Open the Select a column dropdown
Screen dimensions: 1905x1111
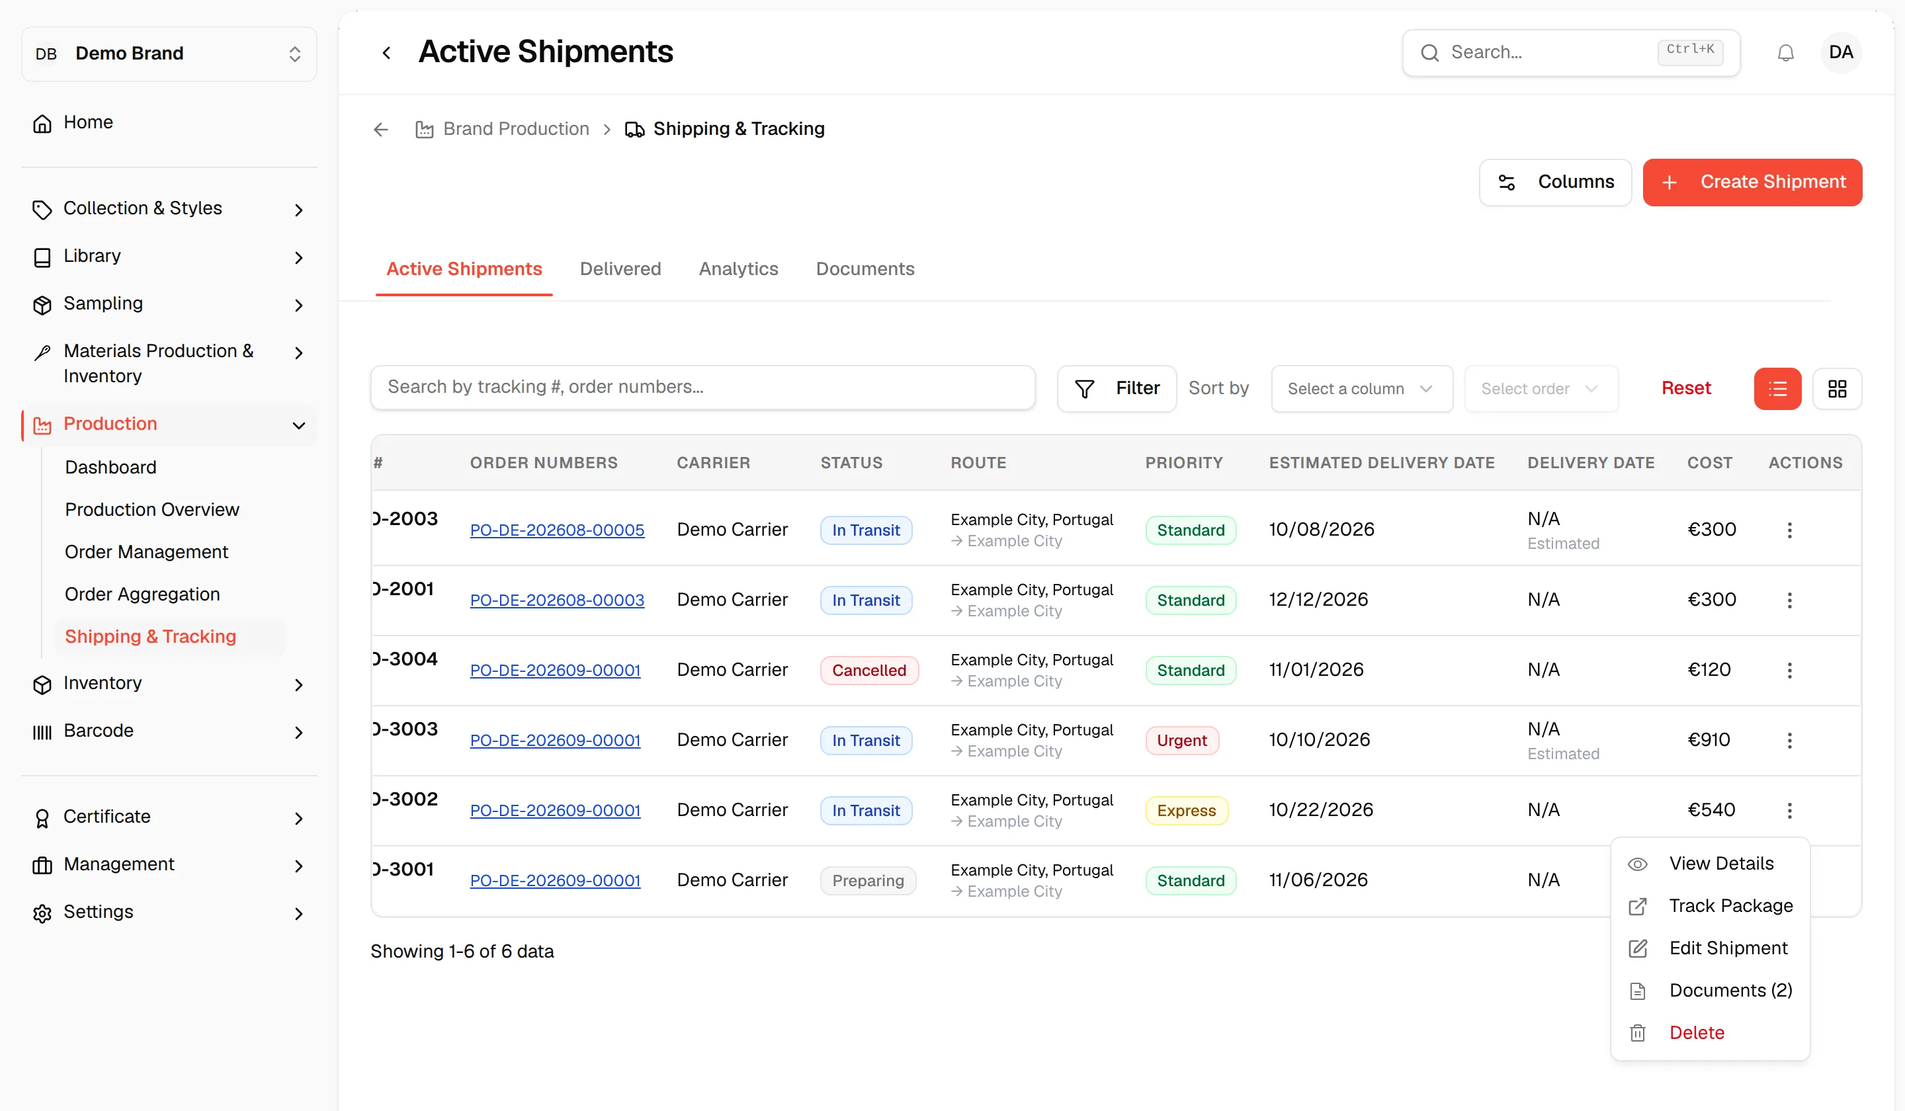tap(1361, 388)
